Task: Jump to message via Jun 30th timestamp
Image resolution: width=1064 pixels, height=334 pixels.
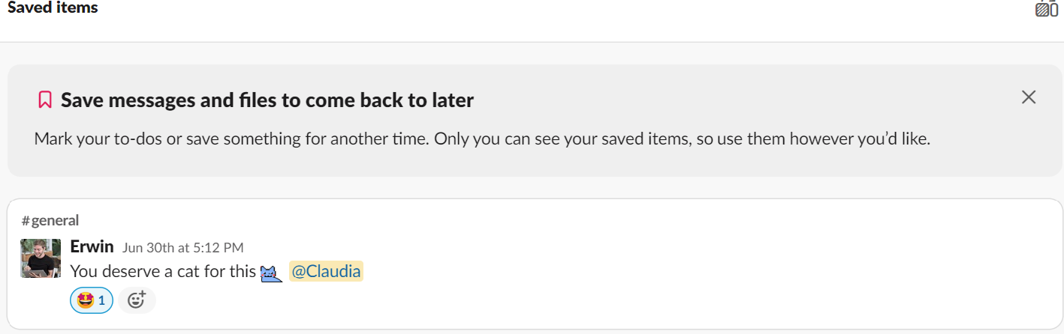Action: (x=182, y=247)
